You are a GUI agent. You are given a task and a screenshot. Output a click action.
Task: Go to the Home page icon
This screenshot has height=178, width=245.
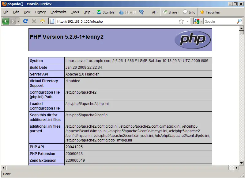[43, 21]
